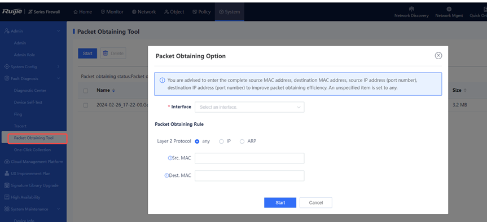Click the Src. MAC info icon
Viewport: 487px width, 222px height.
coord(170,158)
